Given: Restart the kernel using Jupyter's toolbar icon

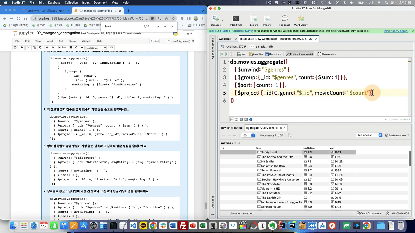Looking at the screenshot, I should (x=76, y=48).
